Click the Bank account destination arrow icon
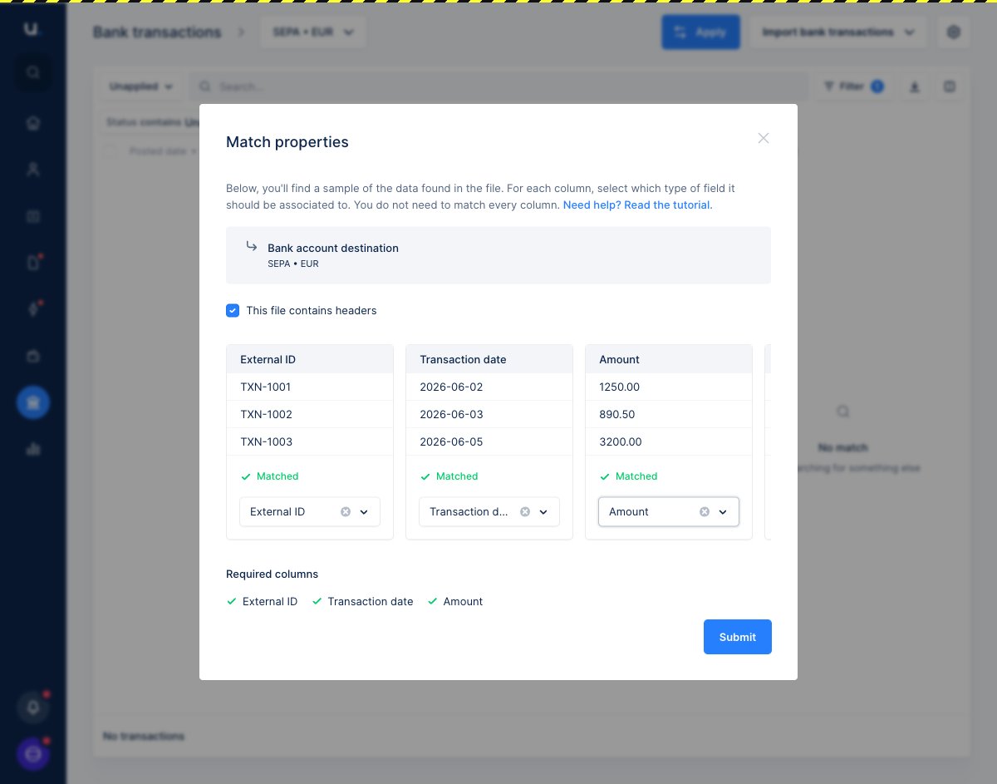The height and width of the screenshot is (784, 997). coord(251,246)
